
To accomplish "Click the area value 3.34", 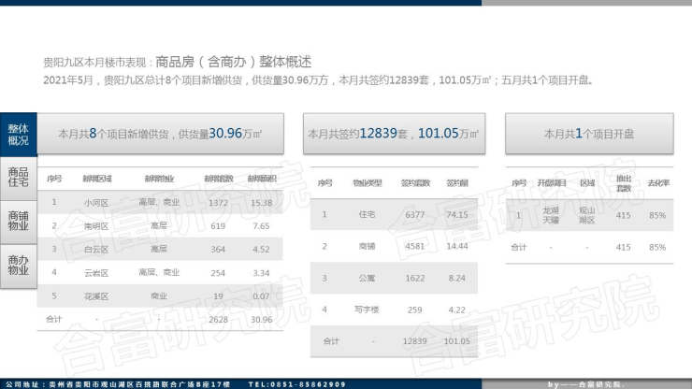I will (x=261, y=273).
